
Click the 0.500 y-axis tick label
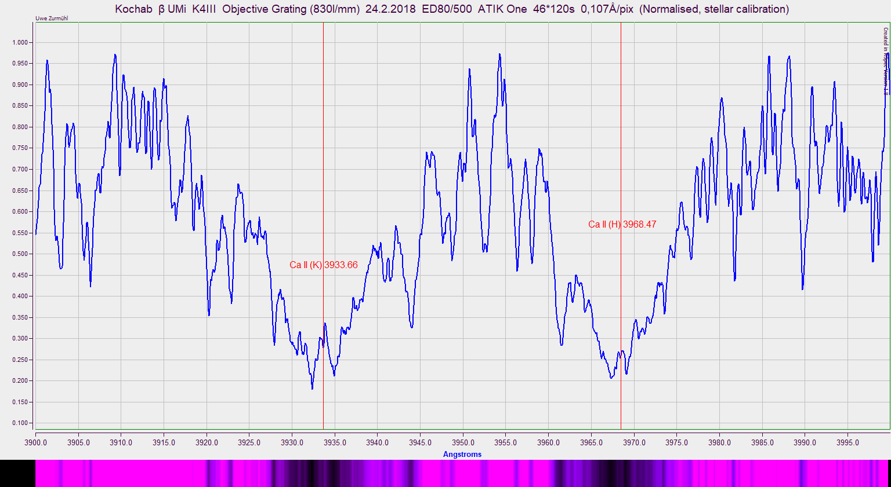pos(19,254)
